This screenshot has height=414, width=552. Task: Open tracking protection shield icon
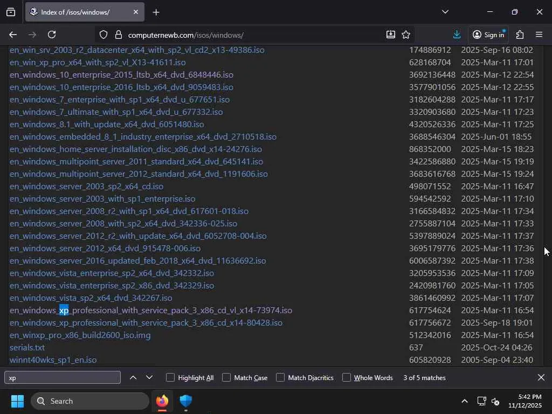pyautogui.click(x=103, y=34)
